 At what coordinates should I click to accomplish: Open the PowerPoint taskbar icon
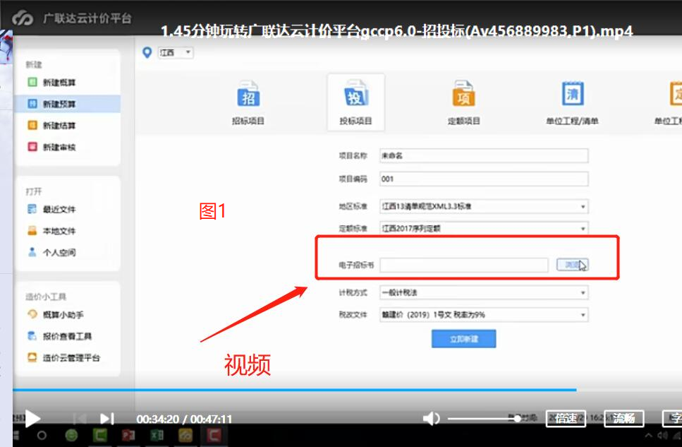128,435
